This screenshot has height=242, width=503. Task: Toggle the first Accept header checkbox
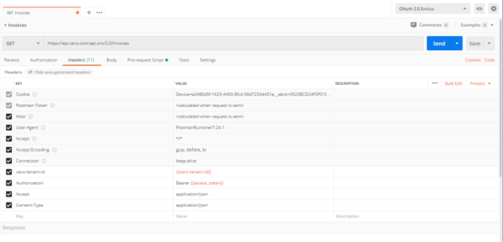click(x=9, y=139)
